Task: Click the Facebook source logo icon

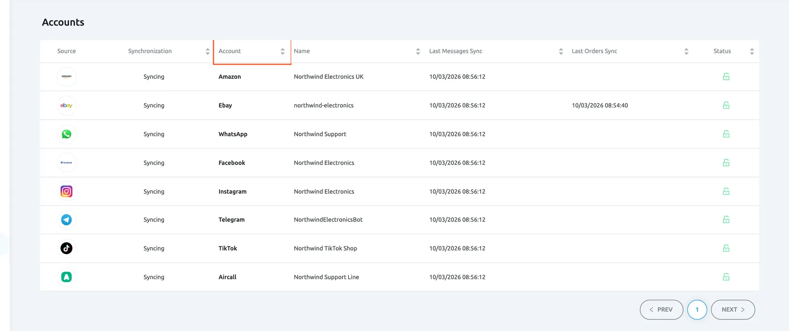Action: (67, 163)
